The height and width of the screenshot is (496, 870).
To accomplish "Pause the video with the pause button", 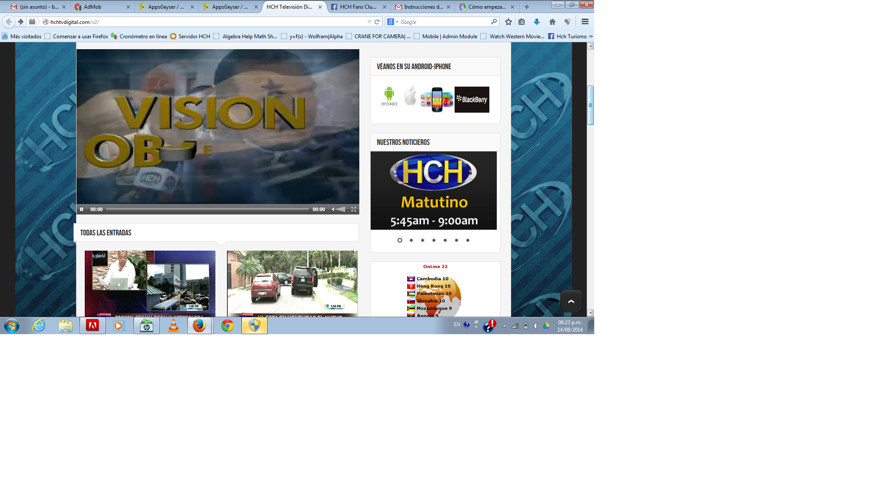I will click(81, 209).
